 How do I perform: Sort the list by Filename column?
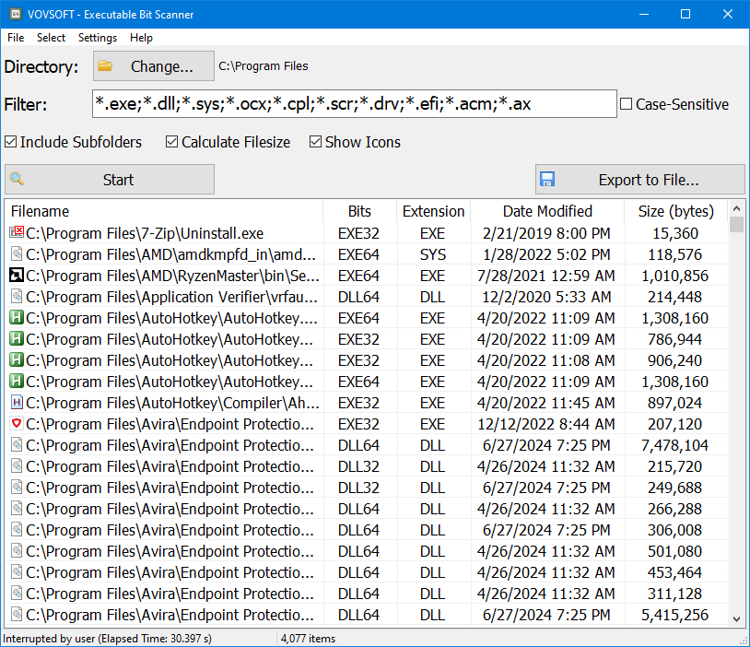[164, 211]
